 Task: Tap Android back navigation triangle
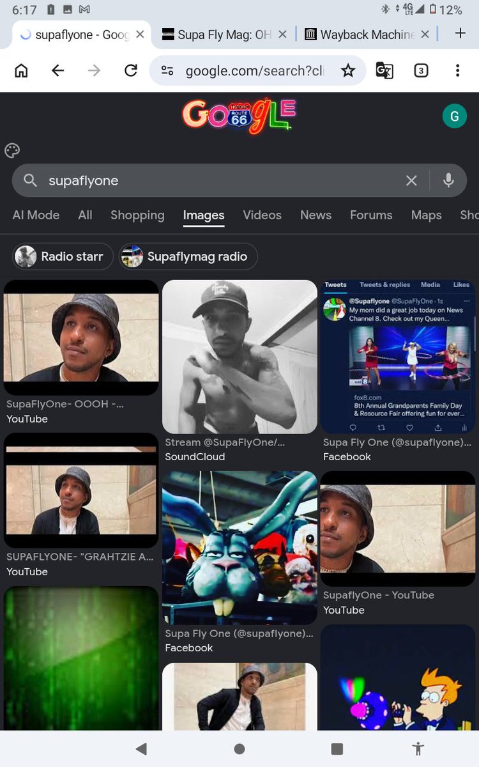click(x=142, y=748)
